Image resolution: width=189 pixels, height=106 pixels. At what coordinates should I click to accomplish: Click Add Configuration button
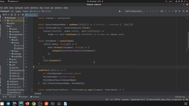[134, 11]
